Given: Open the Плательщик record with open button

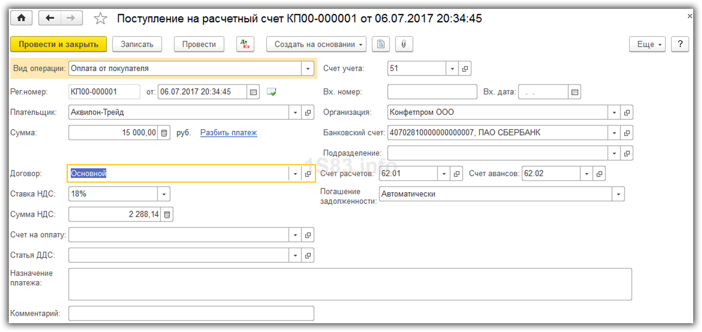Looking at the screenshot, I should (x=308, y=112).
